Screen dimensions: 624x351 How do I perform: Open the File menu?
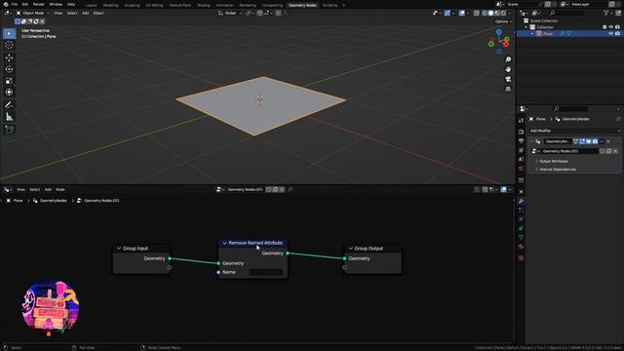15,4
